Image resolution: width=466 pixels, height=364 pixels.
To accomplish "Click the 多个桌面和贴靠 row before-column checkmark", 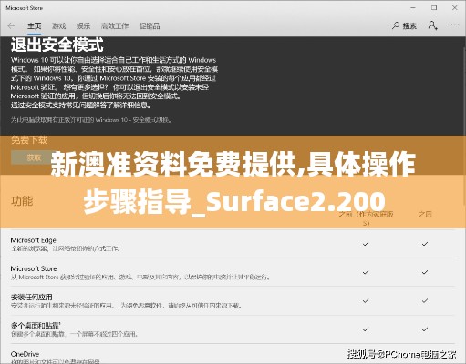I will [366, 329].
